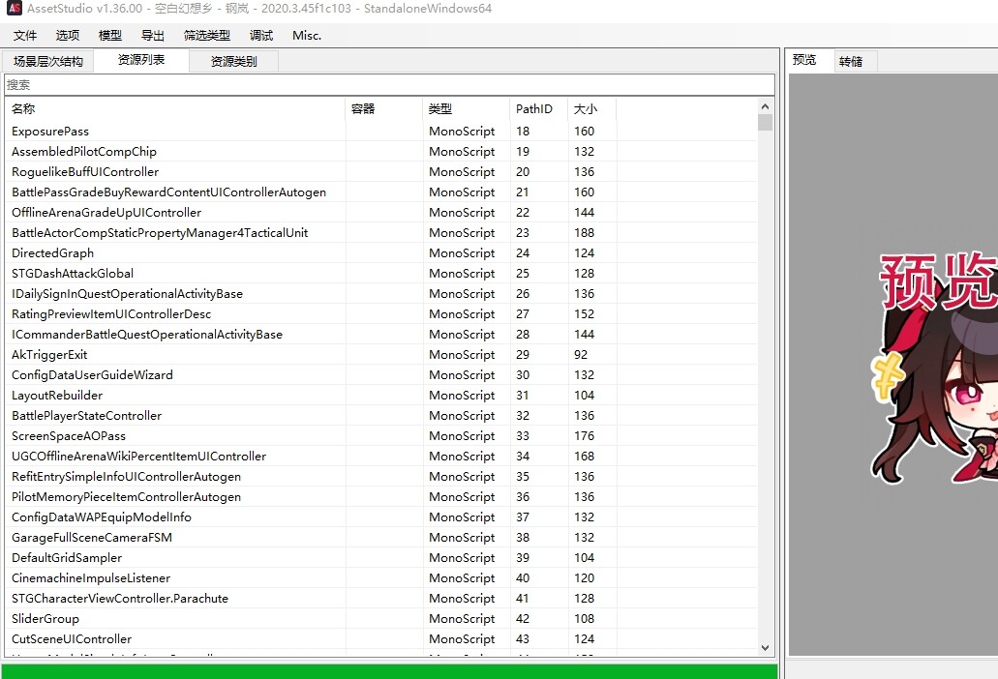The height and width of the screenshot is (679, 998).
Task: Open the 选项 menu
Action: point(68,36)
